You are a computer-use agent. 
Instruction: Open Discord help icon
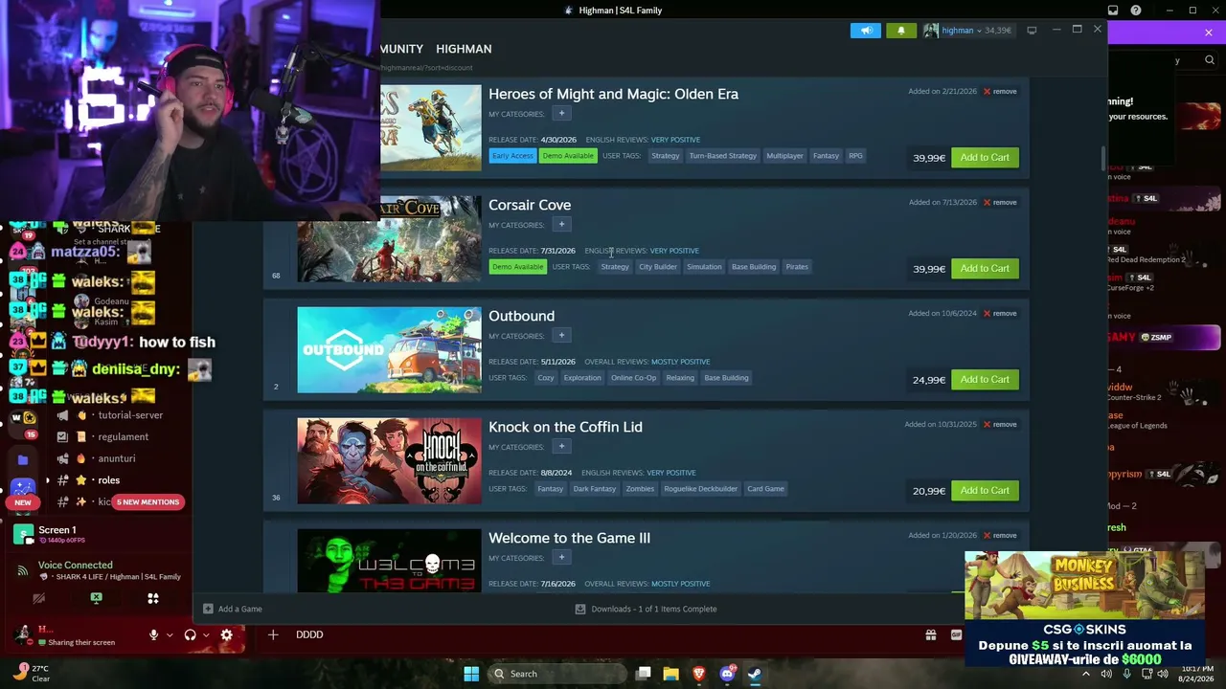click(1136, 11)
